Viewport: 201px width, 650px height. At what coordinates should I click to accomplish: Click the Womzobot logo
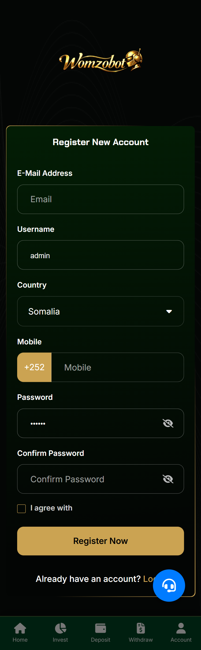100,61
